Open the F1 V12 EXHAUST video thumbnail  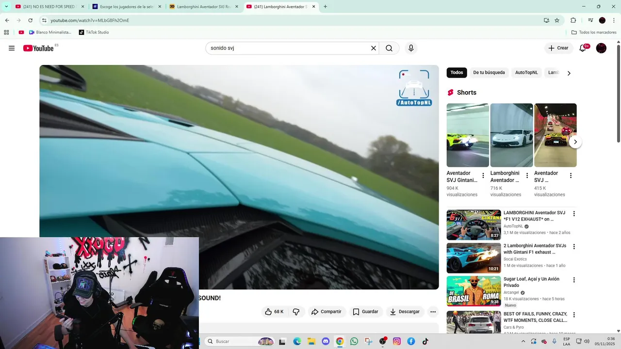474,225
